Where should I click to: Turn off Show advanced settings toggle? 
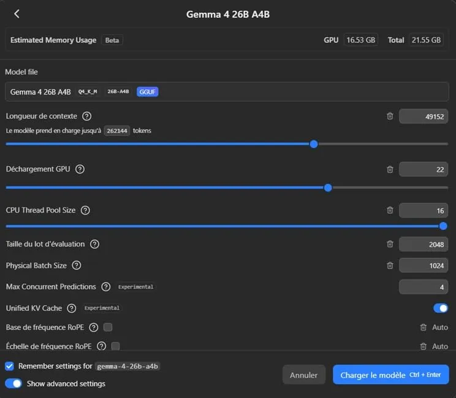(13, 383)
